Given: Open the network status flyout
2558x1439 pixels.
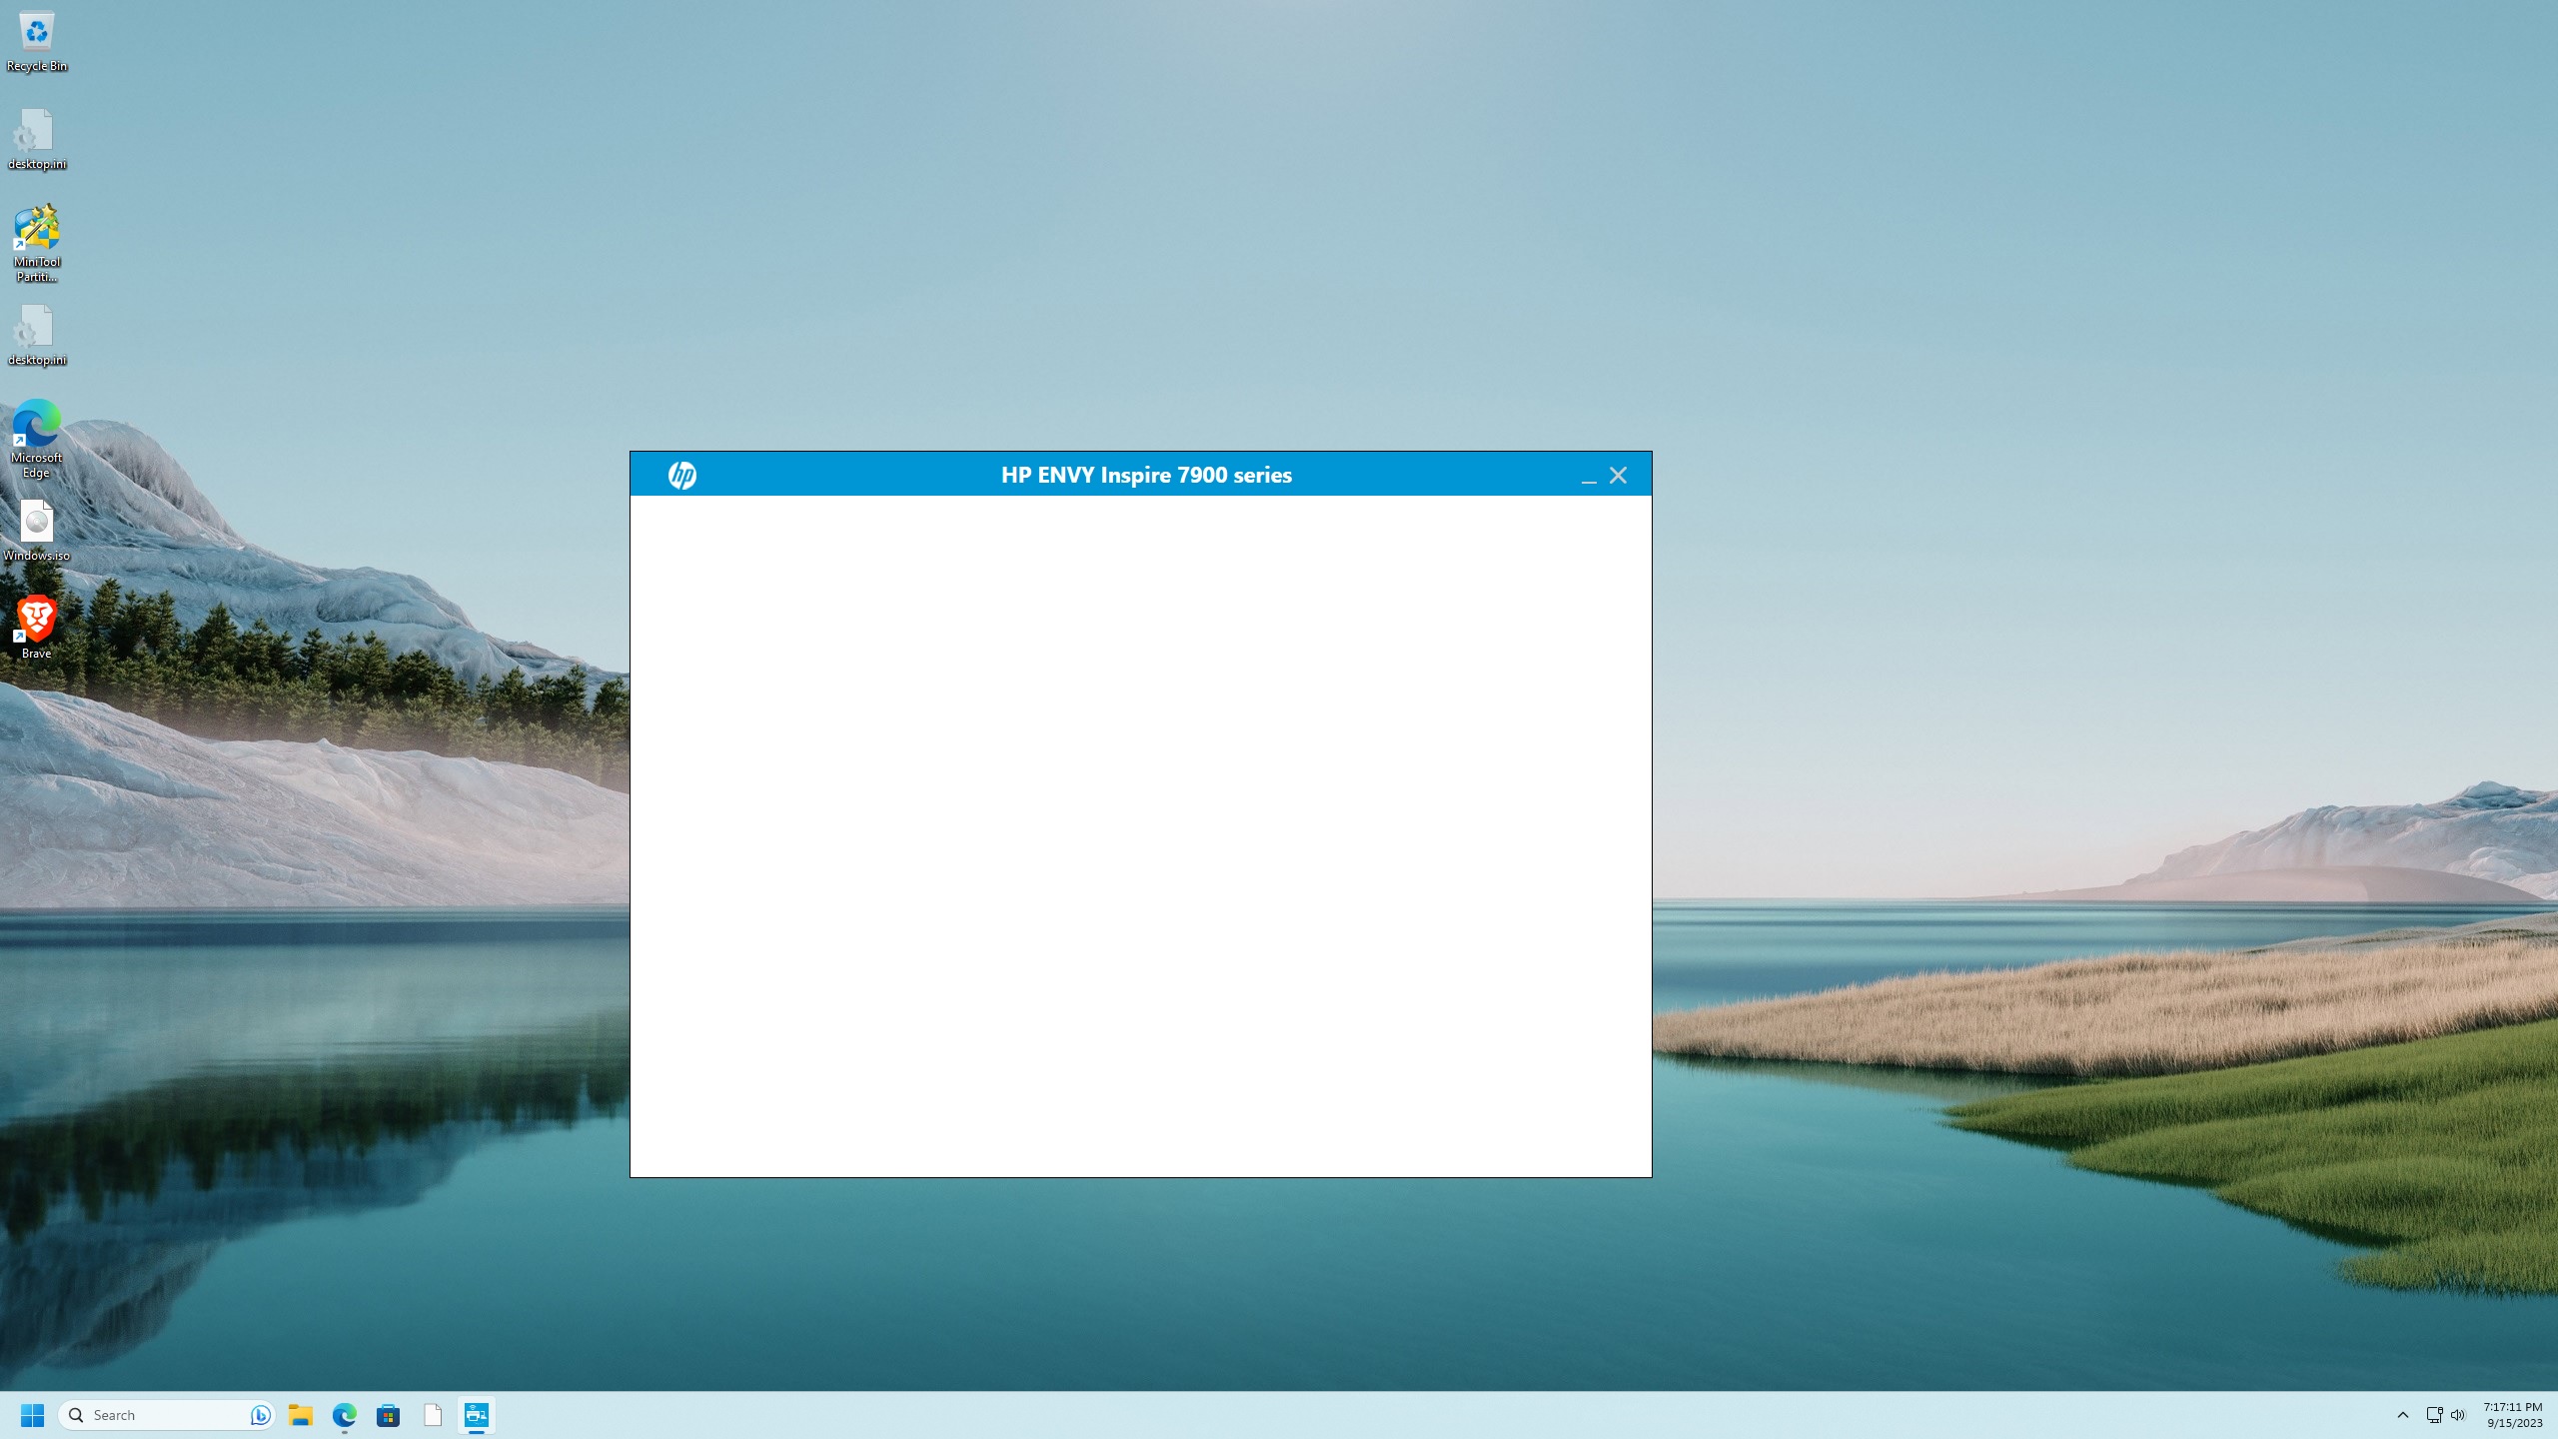Looking at the screenshot, I should [x=2432, y=1415].
